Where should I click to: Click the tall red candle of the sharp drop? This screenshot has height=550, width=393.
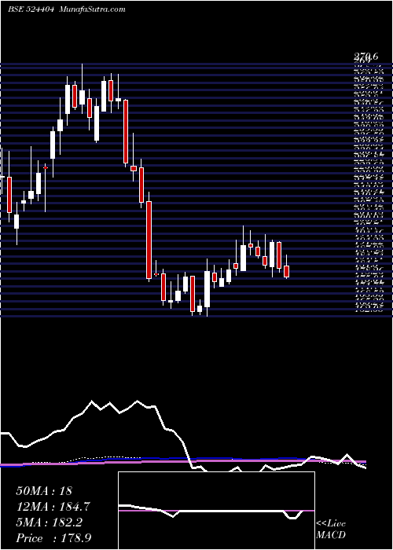click(x=149, y=239)
